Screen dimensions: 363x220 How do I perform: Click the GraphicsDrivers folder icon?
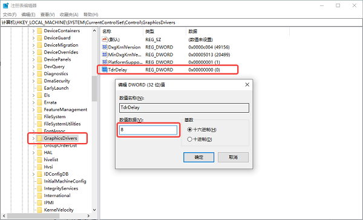click(x=39, y=138)
